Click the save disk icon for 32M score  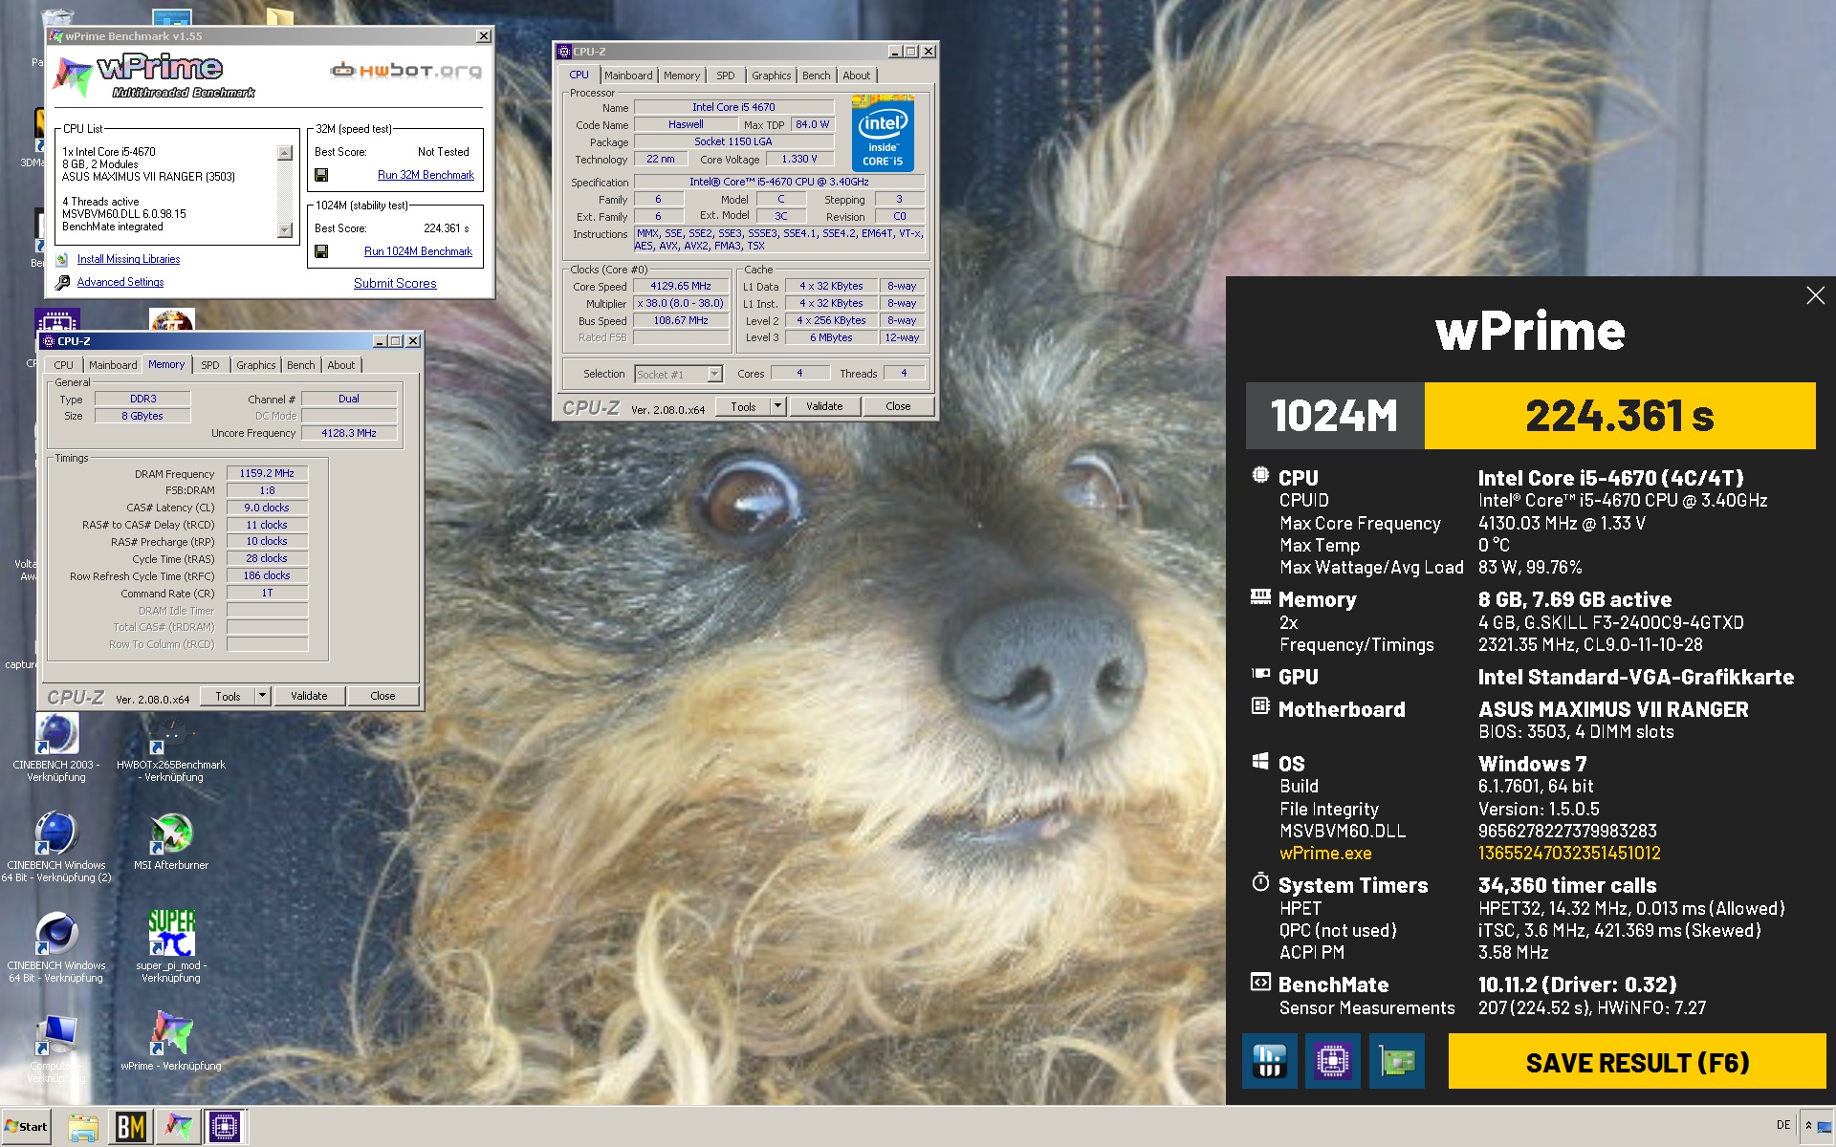[x=321, y=175]
